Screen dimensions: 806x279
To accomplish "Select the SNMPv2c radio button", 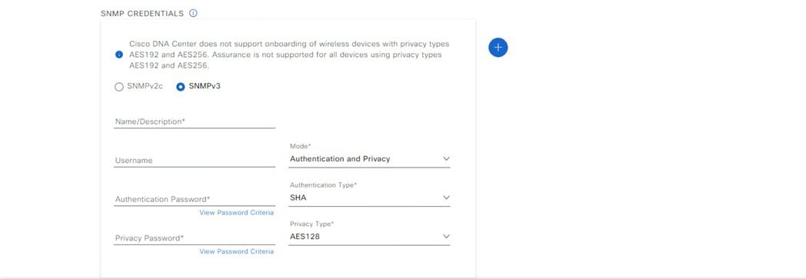I will (118, 87).
